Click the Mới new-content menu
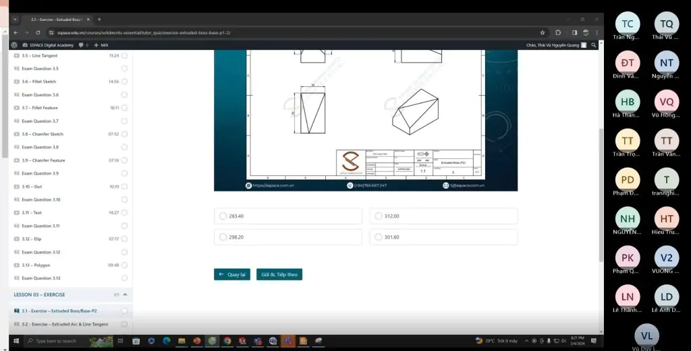This screenshot has height=351, width=691. coord(101,45)
